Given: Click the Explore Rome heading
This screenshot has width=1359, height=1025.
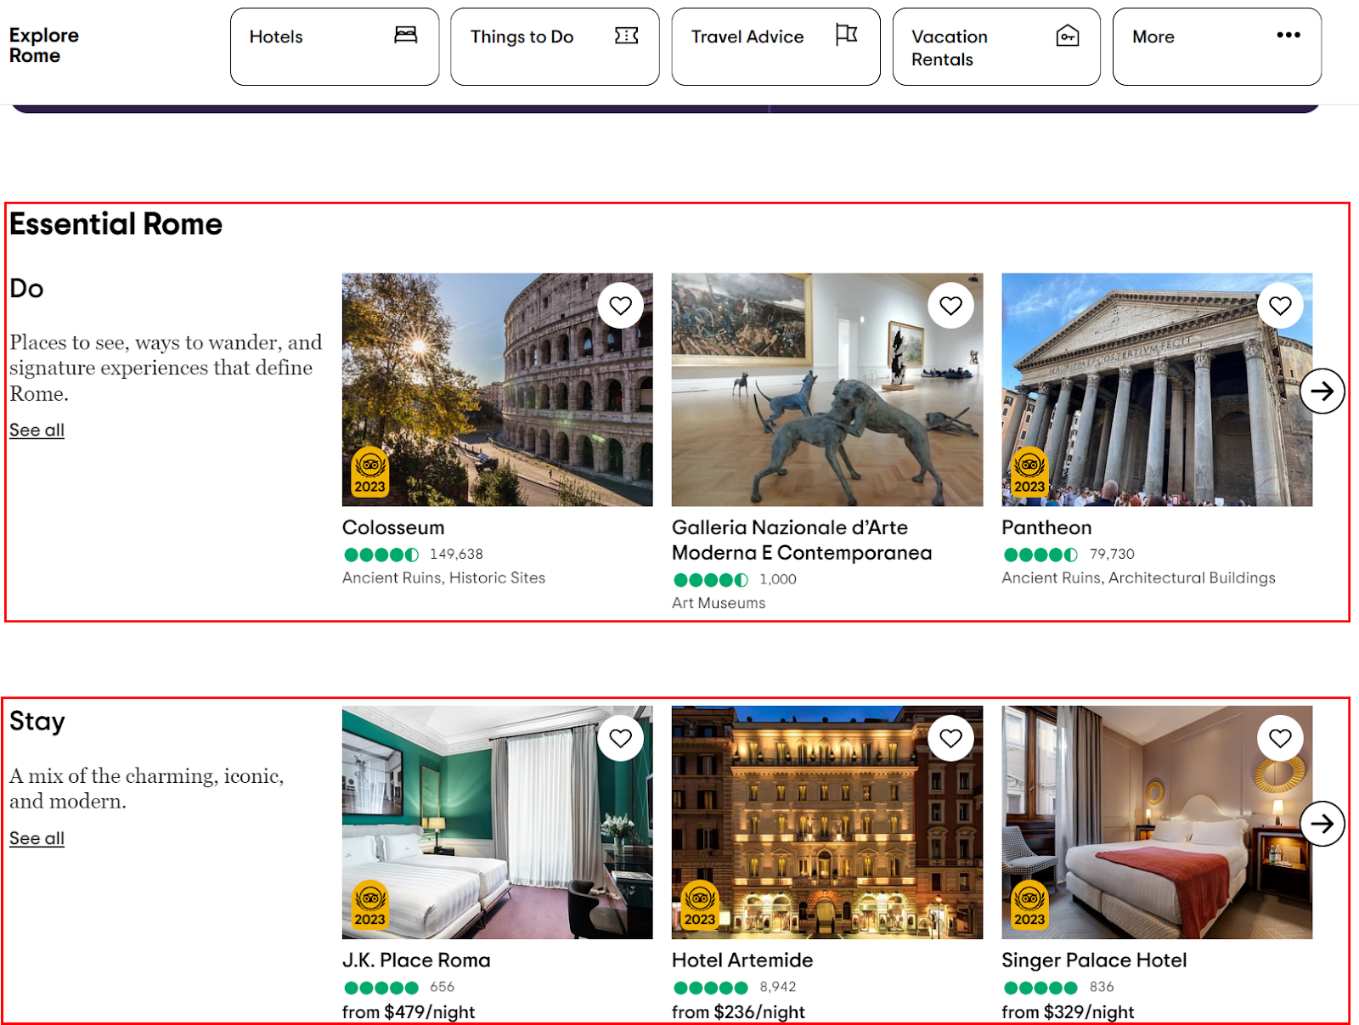Looking at the screenshot, I should coord(44,46).
